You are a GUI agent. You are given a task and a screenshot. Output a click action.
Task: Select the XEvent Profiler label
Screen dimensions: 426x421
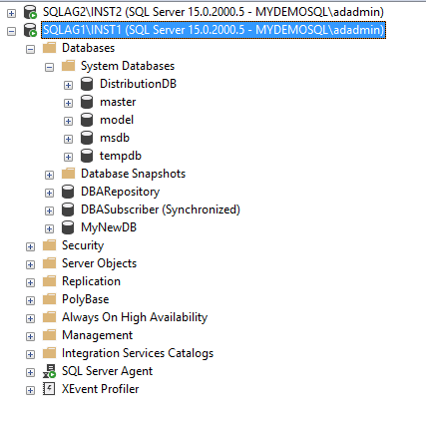tap(100, 389)
